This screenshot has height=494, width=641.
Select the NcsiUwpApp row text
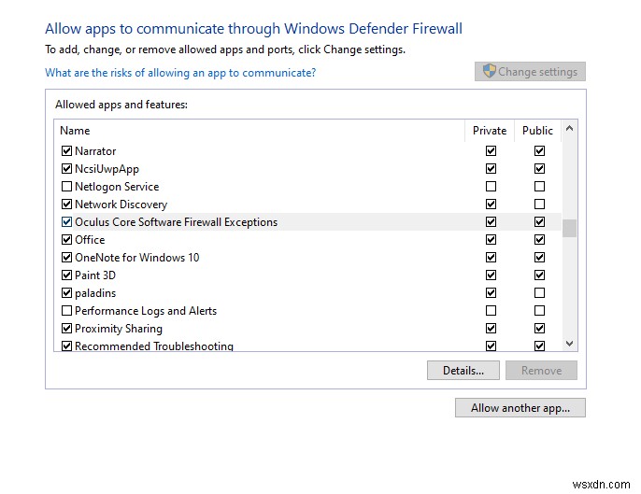(x=107, y=169)
